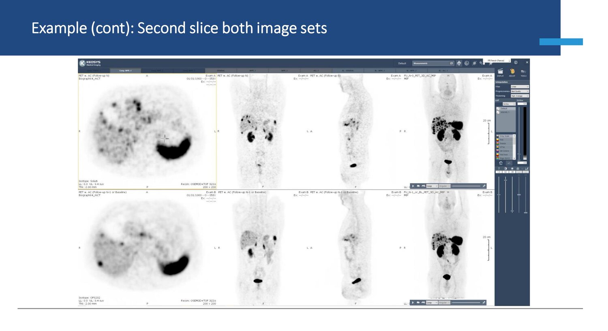Open the Measurements dropdown in top bar
608x331 pixels.
click(x=433, y=63)
